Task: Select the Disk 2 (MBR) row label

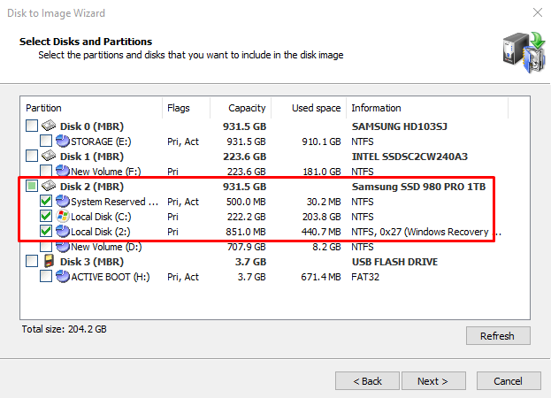Action: coord(92,187)
